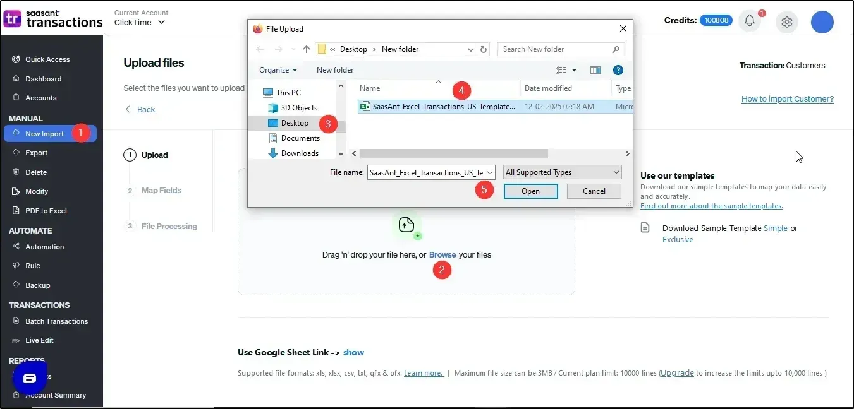
Task: Expand the address bar path dropdown
Action: (x=471, y=49)
